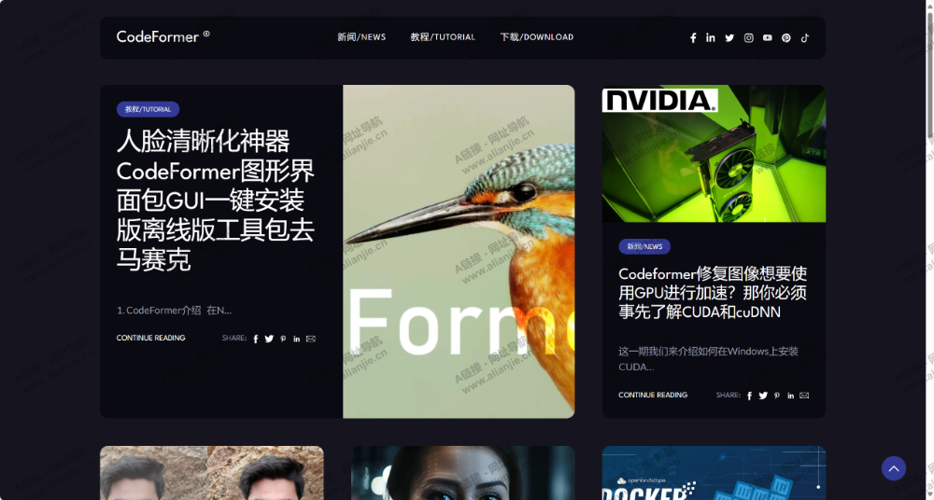Continue reading the GUI tutorial post
Screen dimensions: 934x500
coord(150,338)
